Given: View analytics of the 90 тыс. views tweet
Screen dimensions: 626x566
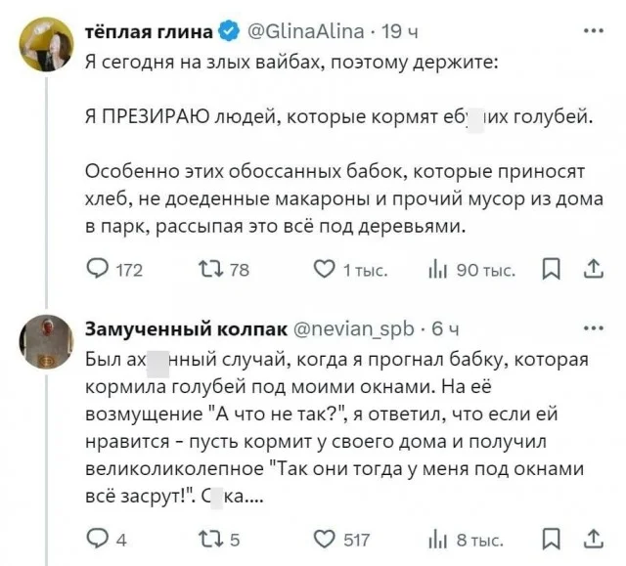Looking at the screenshot, I should pos(437,270).
